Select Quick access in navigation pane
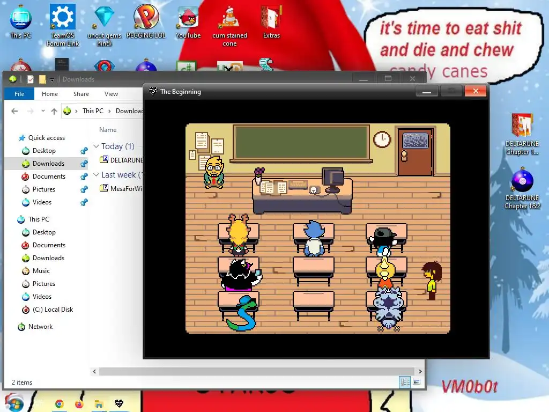Viewport: 549px width, 412px height. [46, 138]
